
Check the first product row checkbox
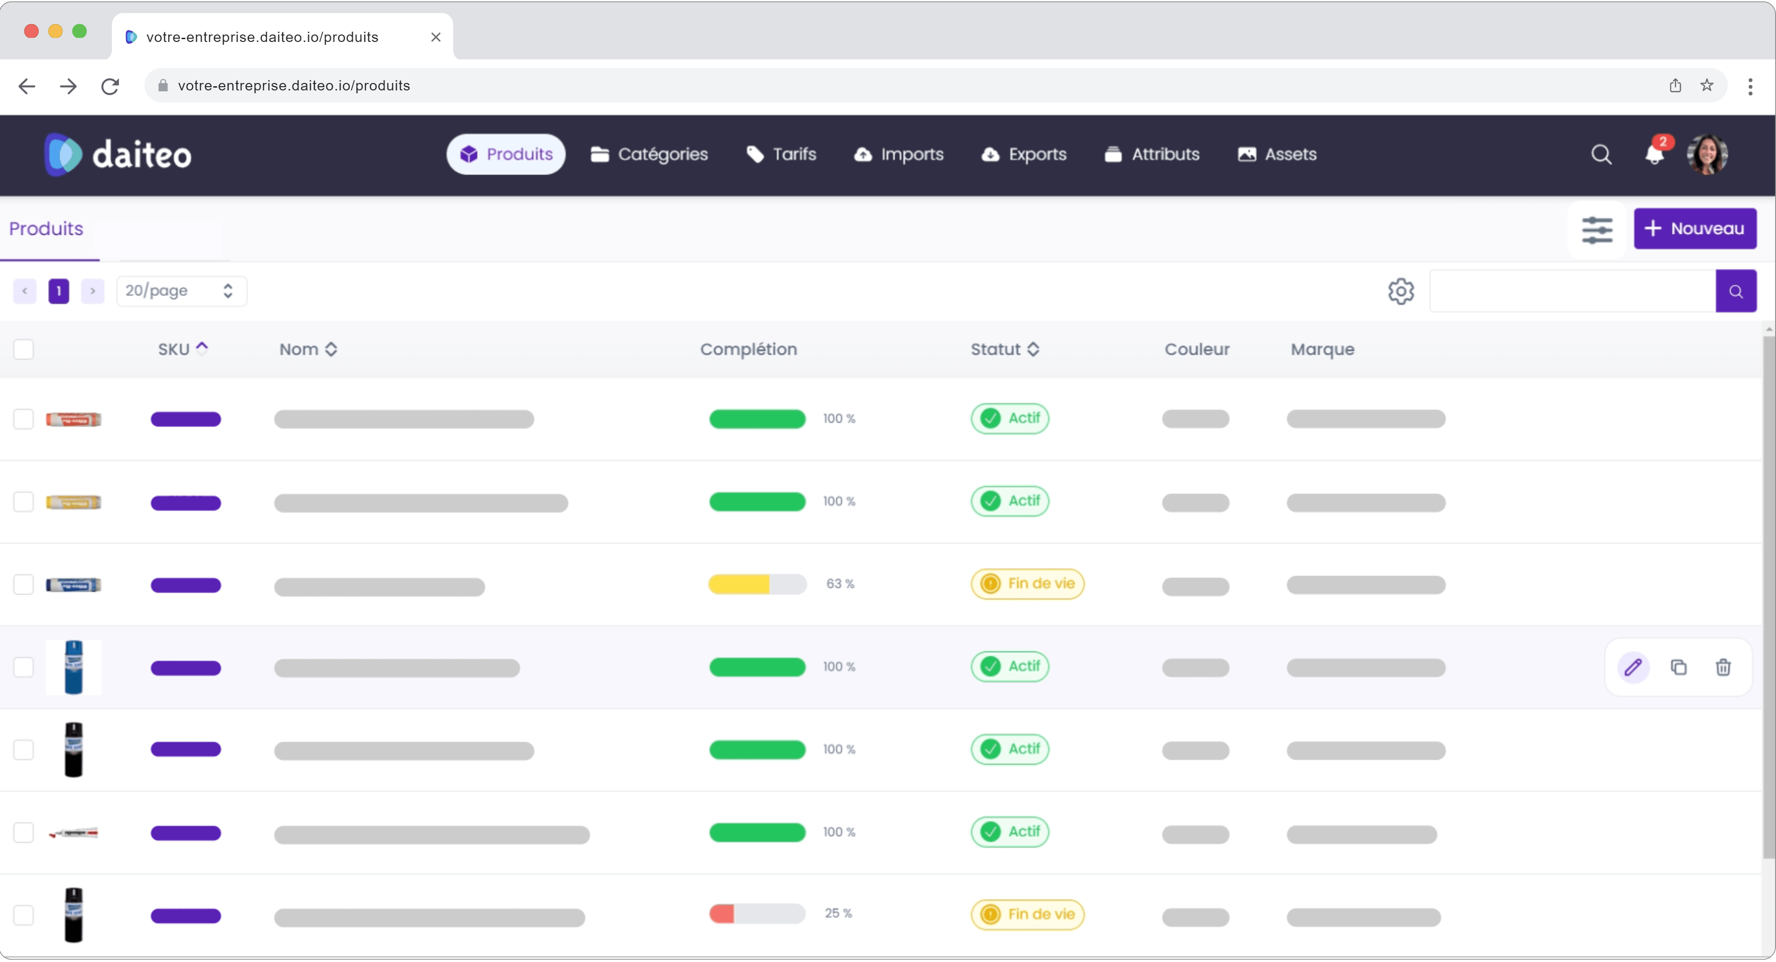tap(24, 419)
